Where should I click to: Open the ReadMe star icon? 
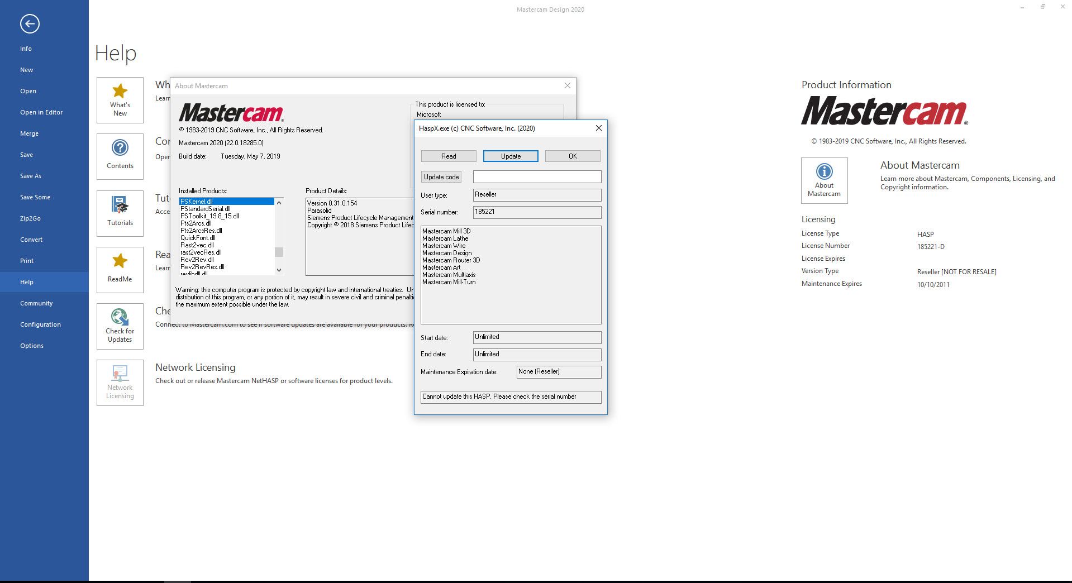coord(120,261)
